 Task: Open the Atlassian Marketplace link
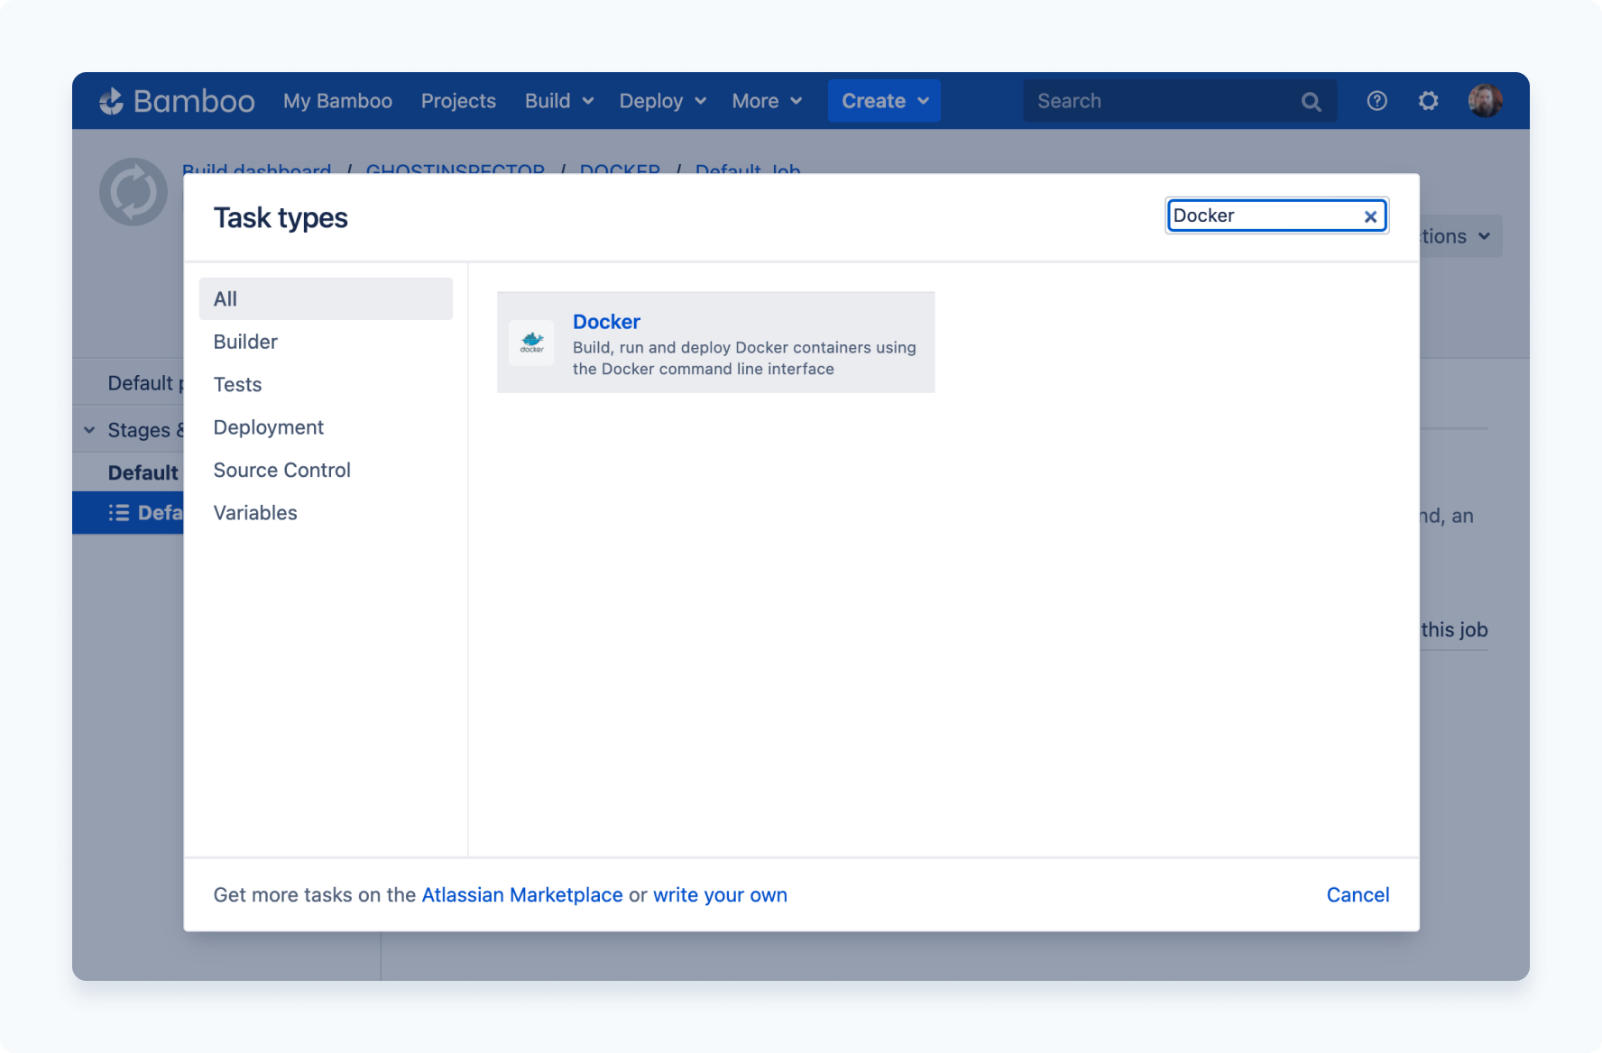pos(523,894)
